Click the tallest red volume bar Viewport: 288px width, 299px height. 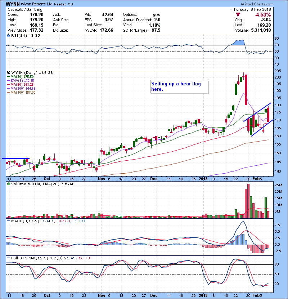pyautogui.click(x=248, y=201)
